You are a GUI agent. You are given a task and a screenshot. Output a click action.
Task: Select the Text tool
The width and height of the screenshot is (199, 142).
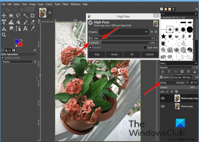pos(25,28)
